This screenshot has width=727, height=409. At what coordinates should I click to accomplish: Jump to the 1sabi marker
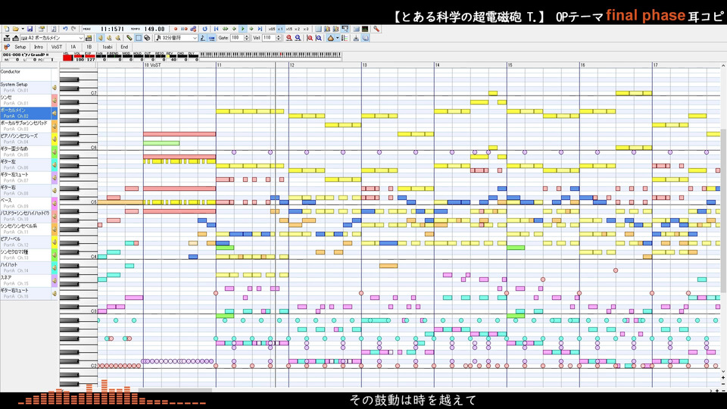(107, 47)
